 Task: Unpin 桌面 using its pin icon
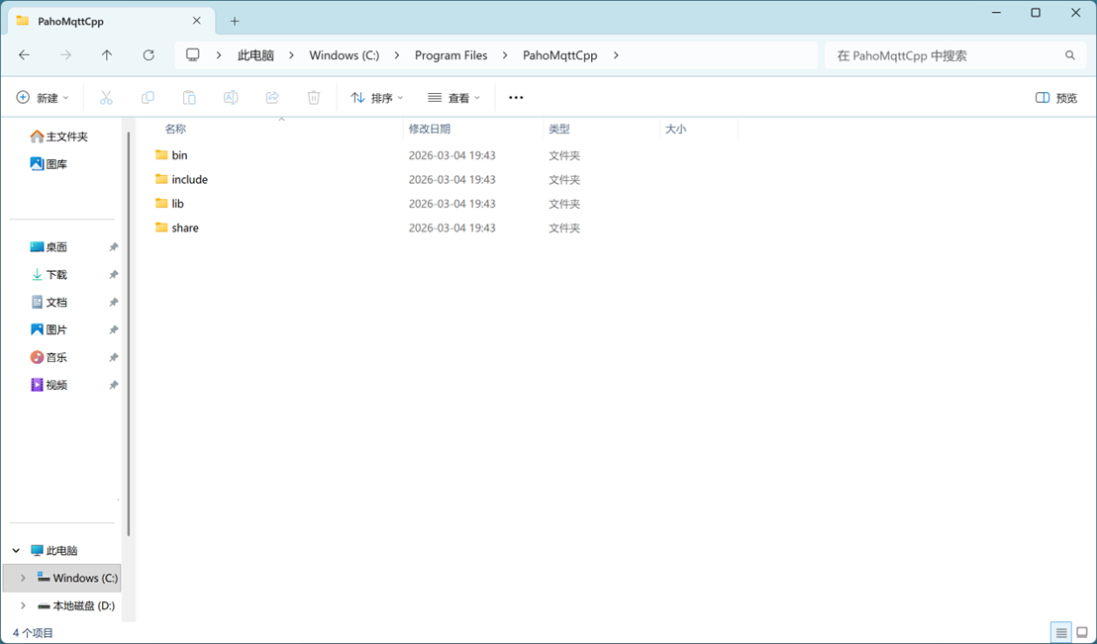(x=113, y=247)
